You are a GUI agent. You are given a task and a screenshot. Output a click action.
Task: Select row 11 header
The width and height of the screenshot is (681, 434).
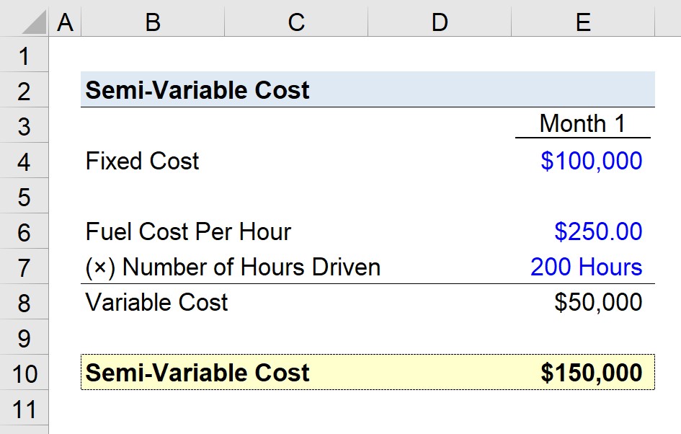point(25,409)
